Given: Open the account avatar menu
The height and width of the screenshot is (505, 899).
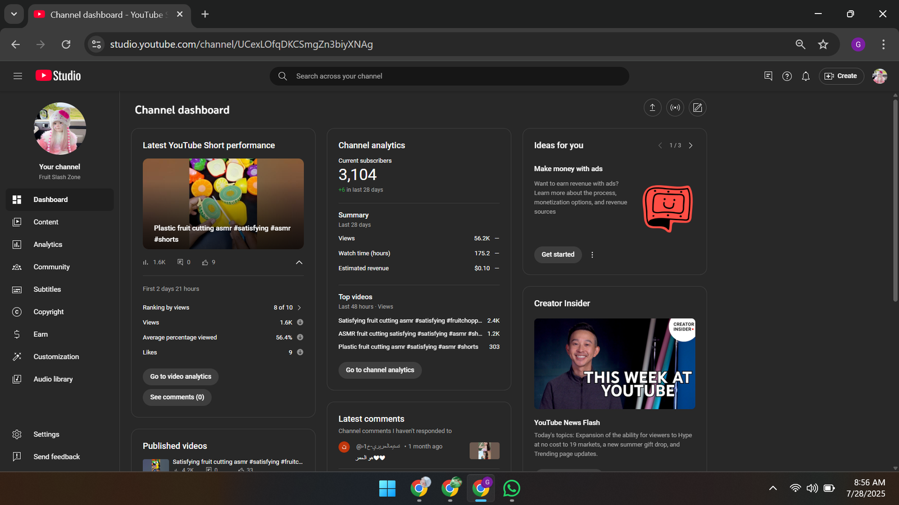Looking at the screenshot, I should click(x=879, y=76).
